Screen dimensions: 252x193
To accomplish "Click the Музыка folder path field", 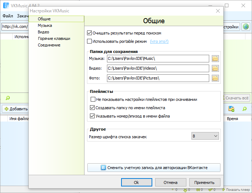I will tap(158, 58).
